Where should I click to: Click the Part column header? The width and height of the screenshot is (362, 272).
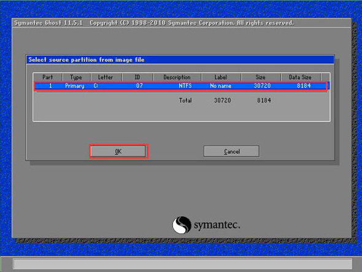point(48,77)
